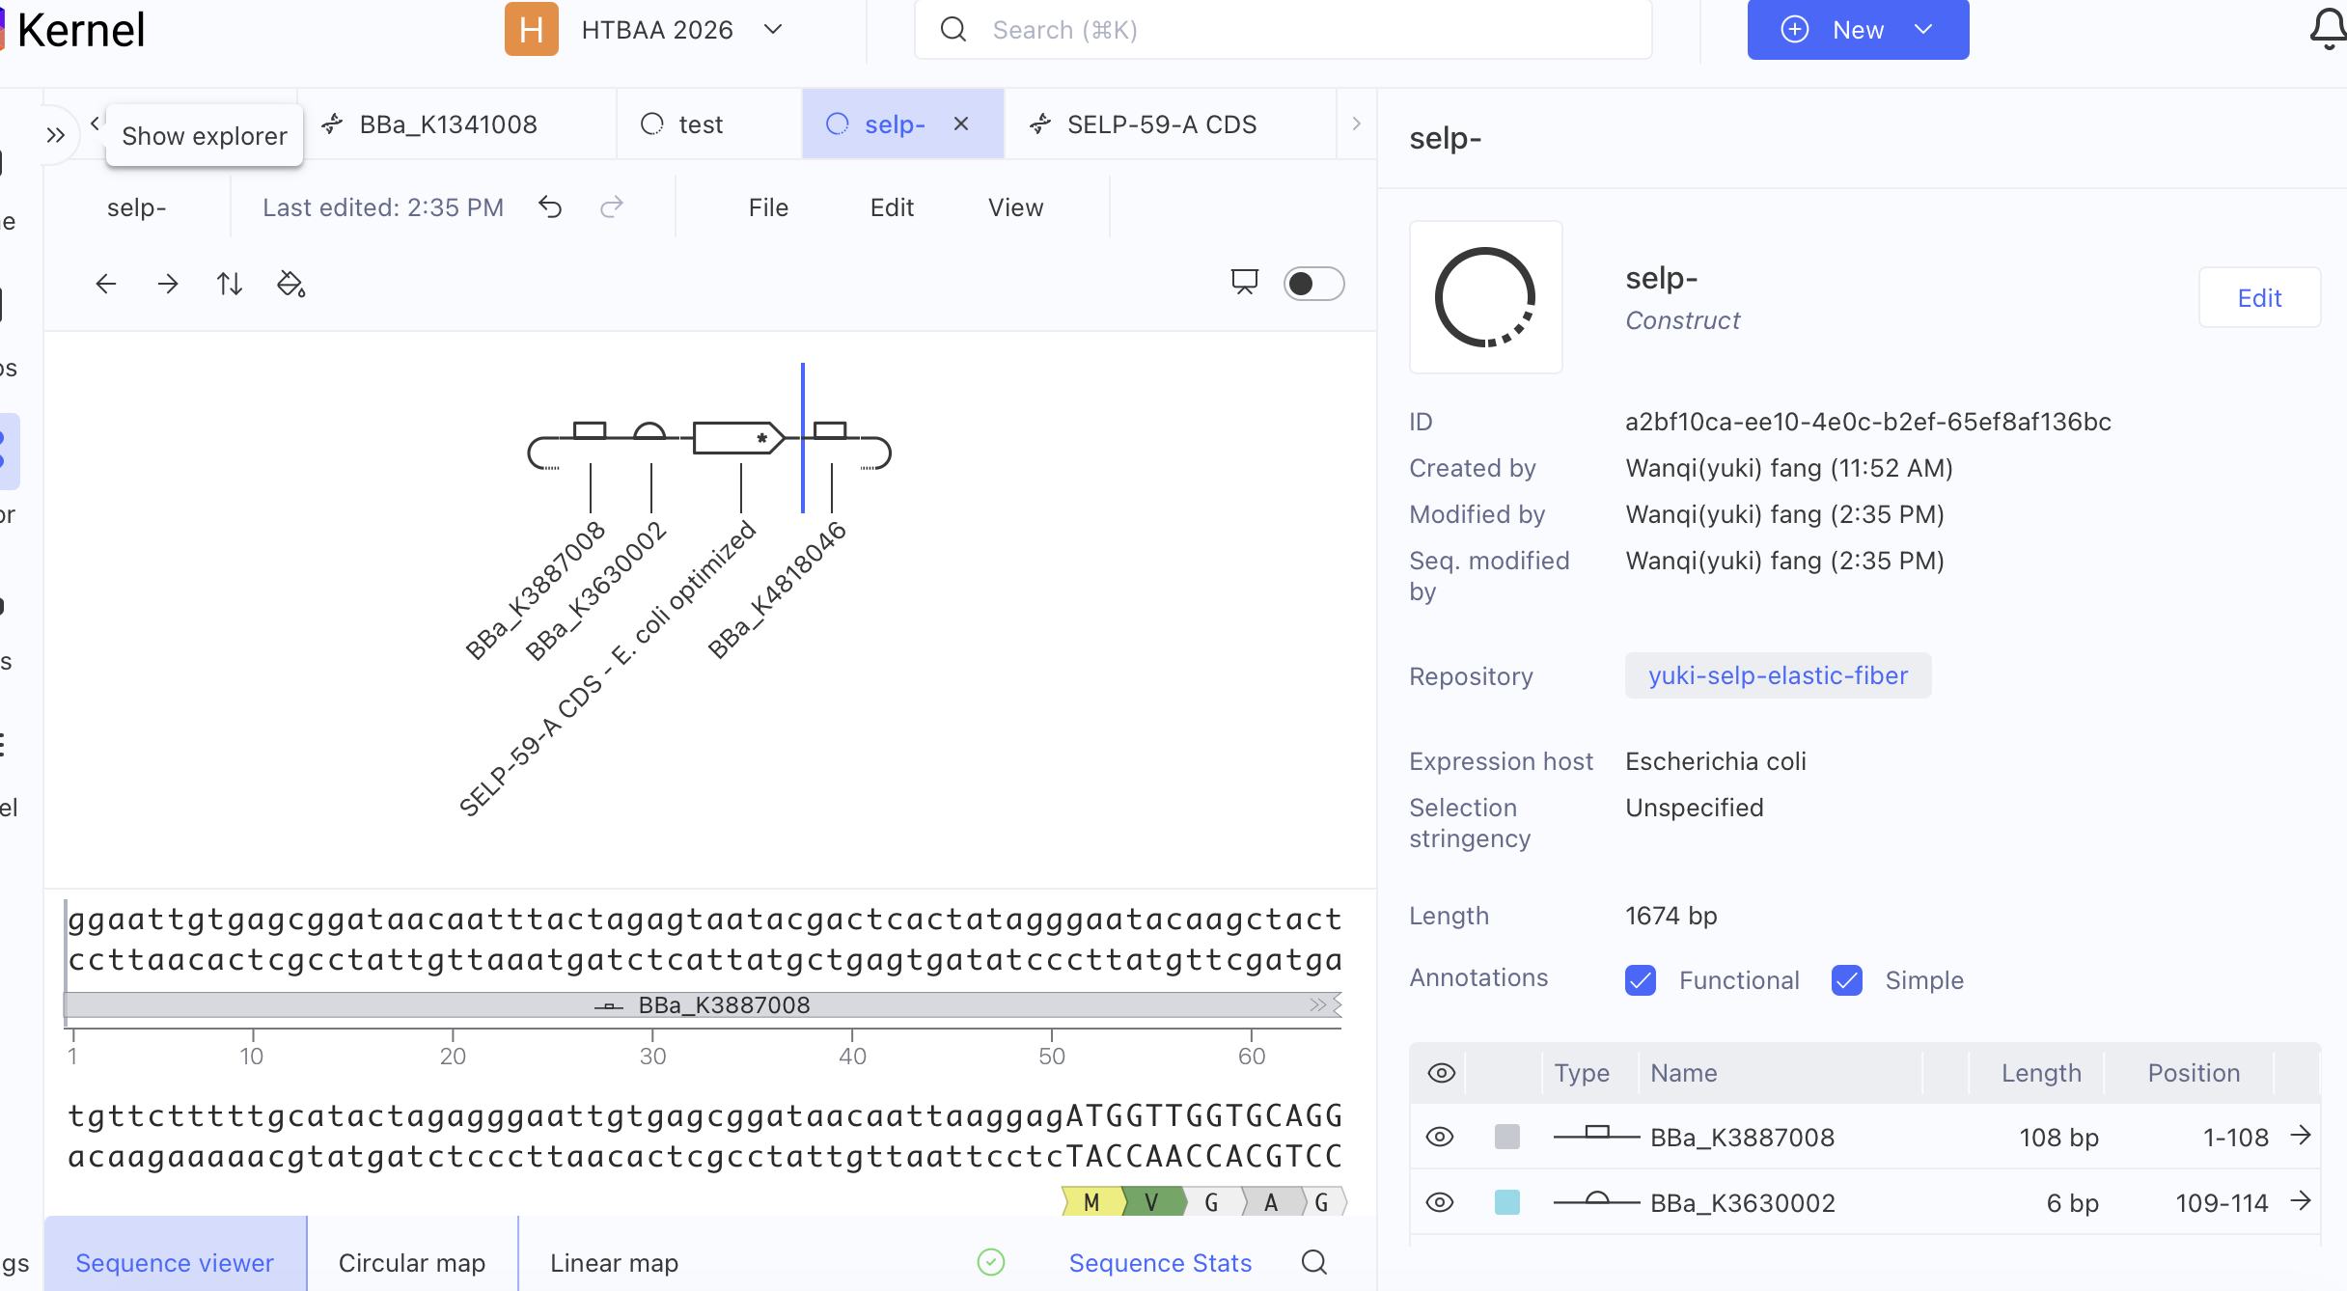The image size is (2347, 1291).
Task: Switch to the test tab
Action: (709, 124)
